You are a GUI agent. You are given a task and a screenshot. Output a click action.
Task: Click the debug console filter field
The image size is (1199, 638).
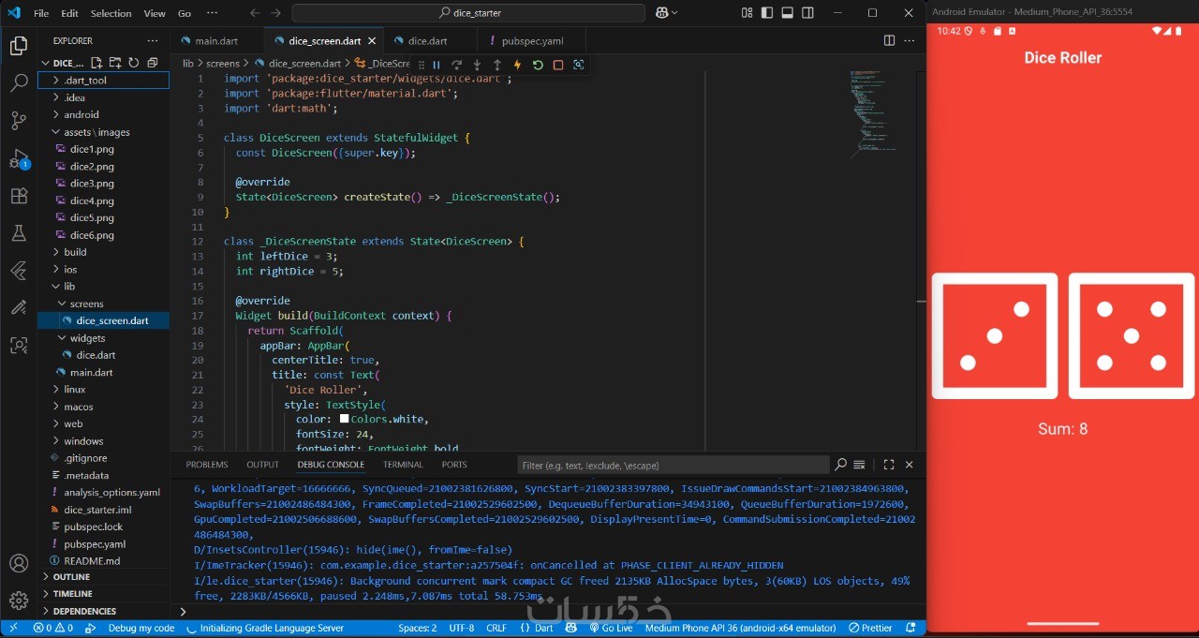(673, 466)
